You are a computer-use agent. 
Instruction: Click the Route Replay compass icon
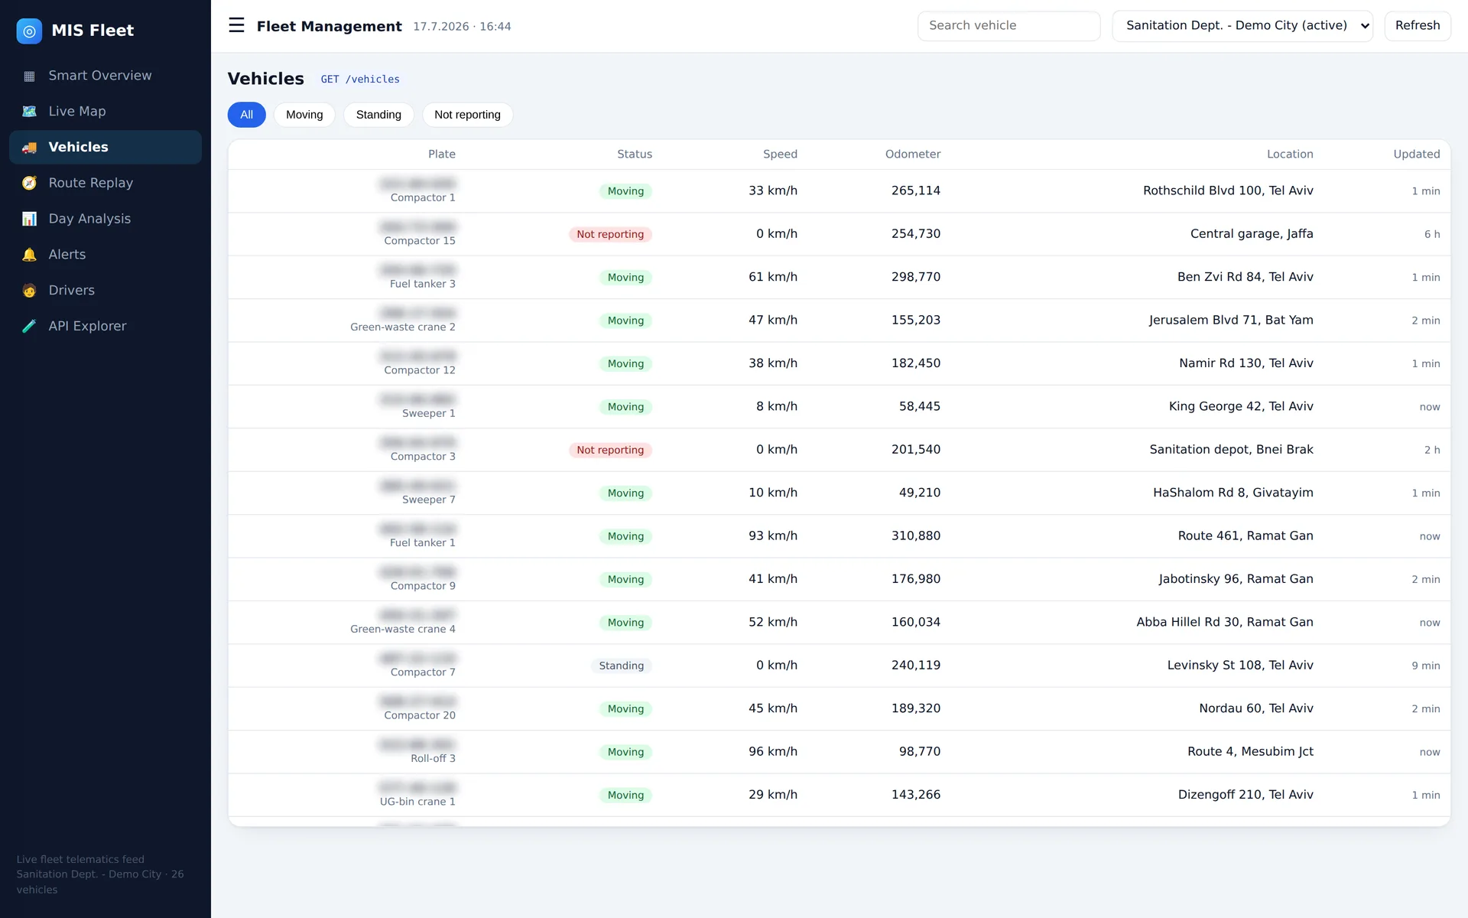pos(29,183)
